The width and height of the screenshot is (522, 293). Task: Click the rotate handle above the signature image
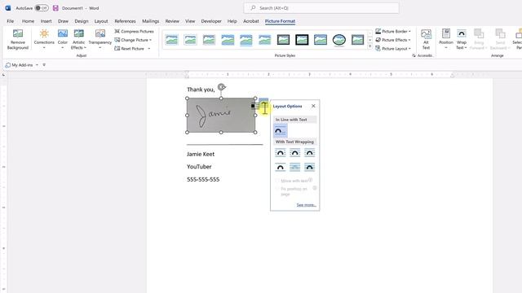click(221, 87)
